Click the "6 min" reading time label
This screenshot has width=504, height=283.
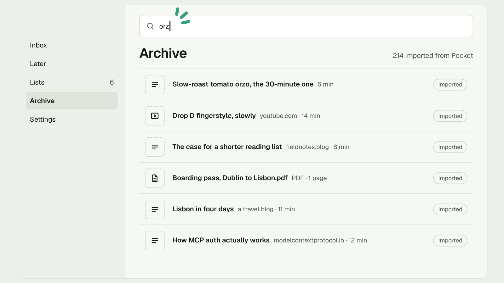coord(325,84)
